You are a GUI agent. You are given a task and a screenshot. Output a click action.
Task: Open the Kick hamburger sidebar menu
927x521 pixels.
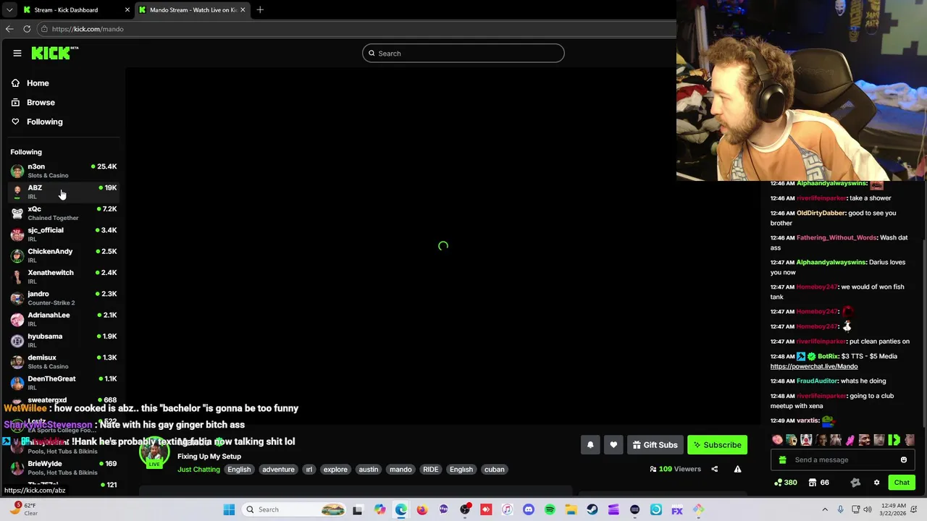(x=17, y=53)
